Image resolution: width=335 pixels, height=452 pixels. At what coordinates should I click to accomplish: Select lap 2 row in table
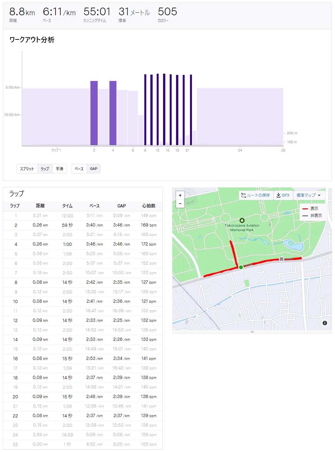point(83,225)
